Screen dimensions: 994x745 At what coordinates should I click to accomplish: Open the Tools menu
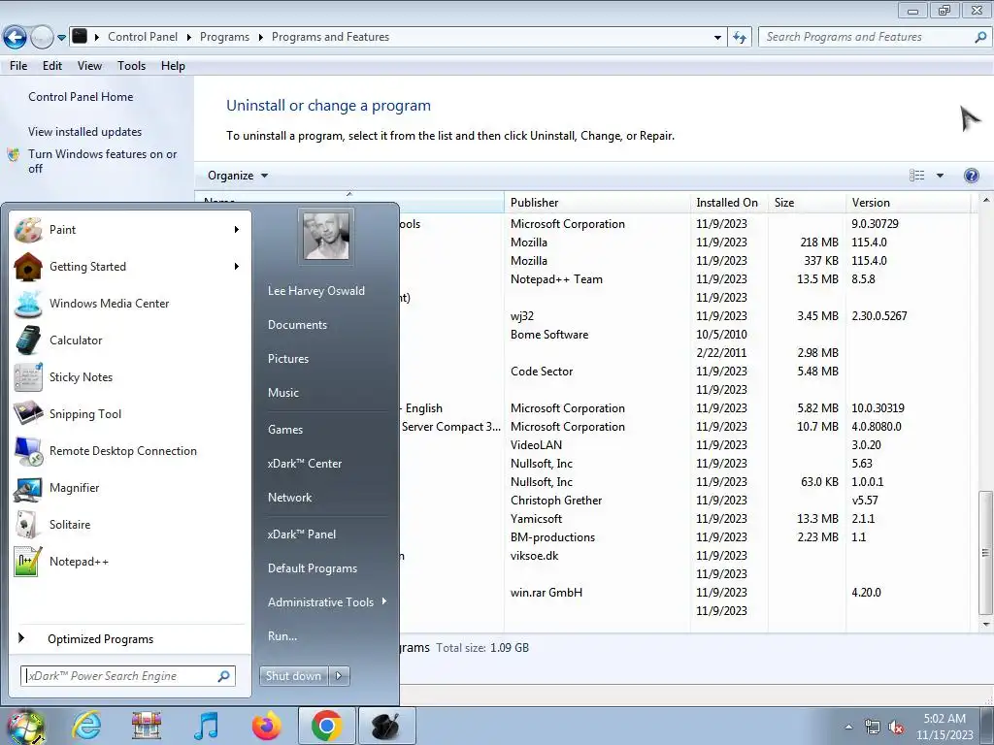click(x=131, y=66)
